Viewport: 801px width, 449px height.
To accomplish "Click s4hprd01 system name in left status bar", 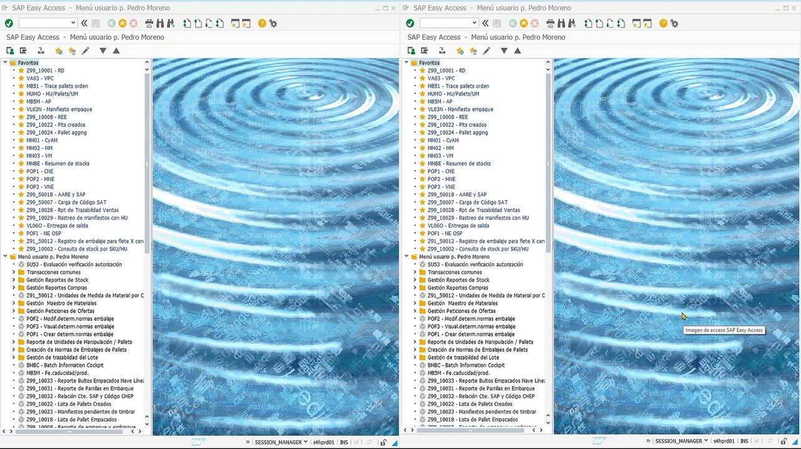I will 324,442.
